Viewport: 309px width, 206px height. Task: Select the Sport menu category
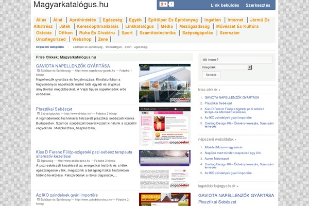pos(127,33)
